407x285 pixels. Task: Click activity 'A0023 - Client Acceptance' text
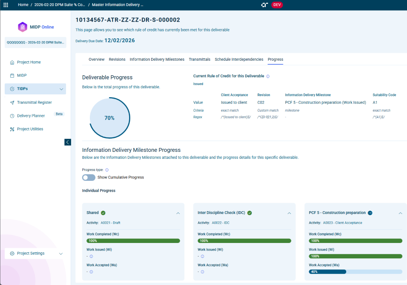pyautogui.click(x=342, y=223)
